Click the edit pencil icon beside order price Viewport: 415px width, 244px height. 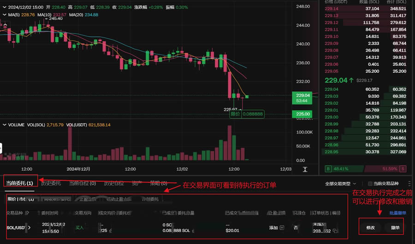click(110, 230)
